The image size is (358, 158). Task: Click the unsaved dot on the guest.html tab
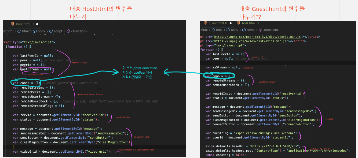point(230,23)
